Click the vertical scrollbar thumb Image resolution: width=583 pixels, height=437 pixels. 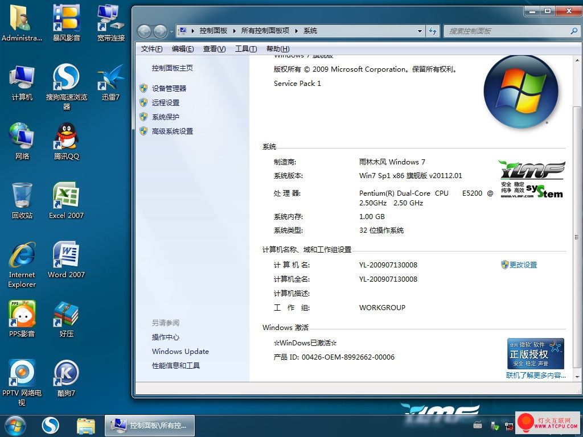click(x=577, y=238)
